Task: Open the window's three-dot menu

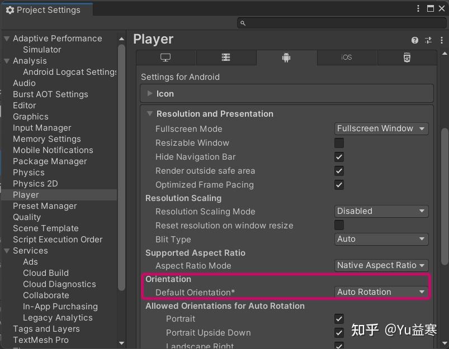Action: pos(417,9)
